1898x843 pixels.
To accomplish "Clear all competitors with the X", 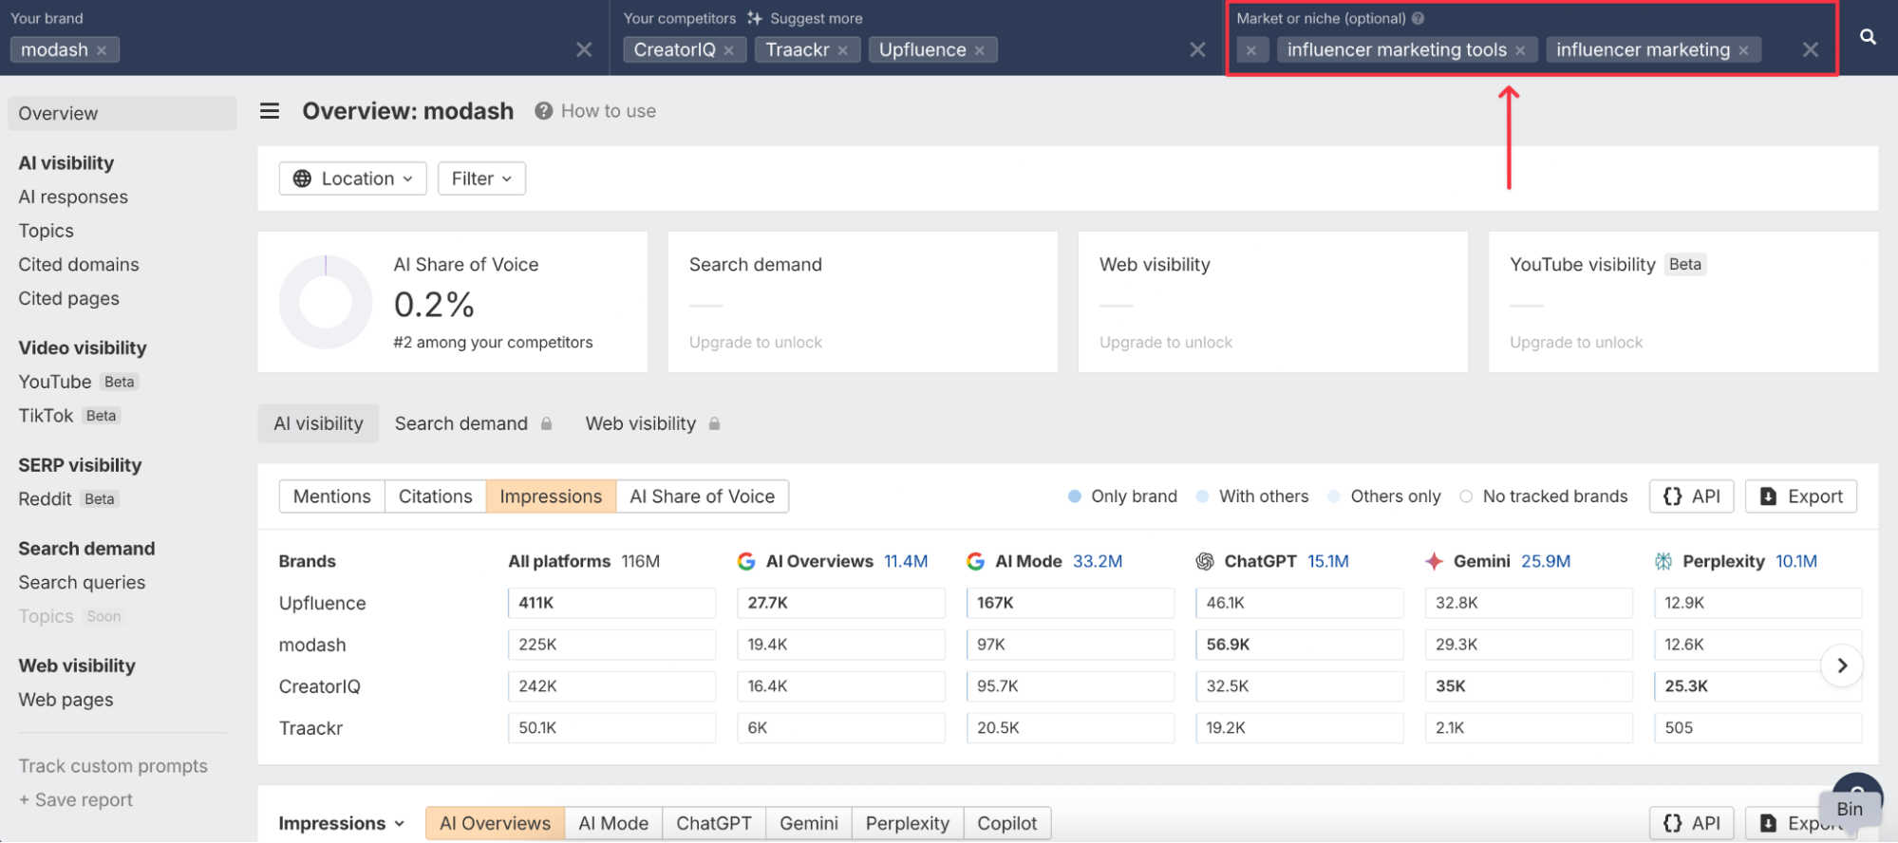I will (x=1198, y=49).
